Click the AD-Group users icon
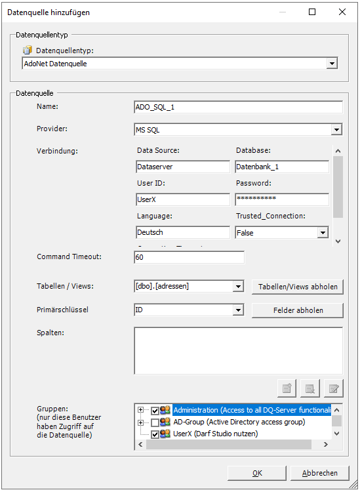Screen dimensions: 360x492 point(165,422)
